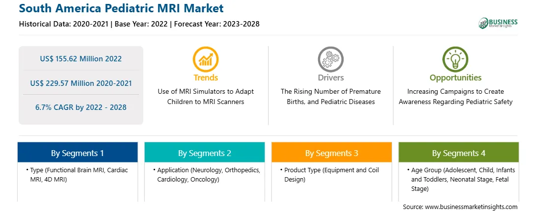Select the By Segments 3 header
Screen dimensions: 536x211
point(332,152)
